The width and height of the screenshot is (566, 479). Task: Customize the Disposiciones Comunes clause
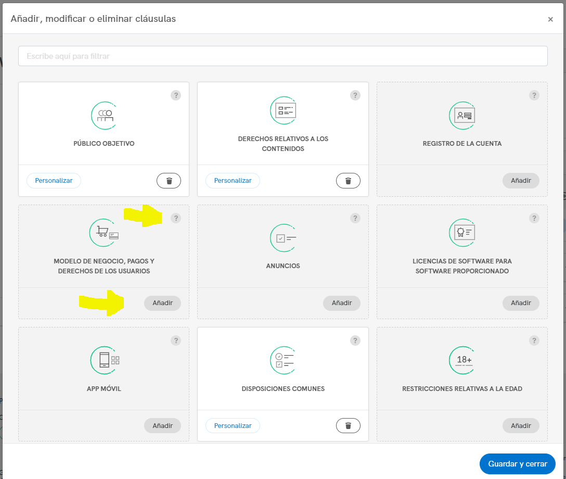(x=233, y=425)
